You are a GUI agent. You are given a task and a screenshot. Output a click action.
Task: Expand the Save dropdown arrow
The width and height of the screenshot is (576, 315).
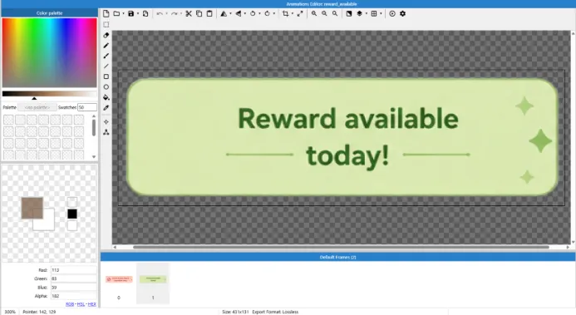[x=138, y=13]
